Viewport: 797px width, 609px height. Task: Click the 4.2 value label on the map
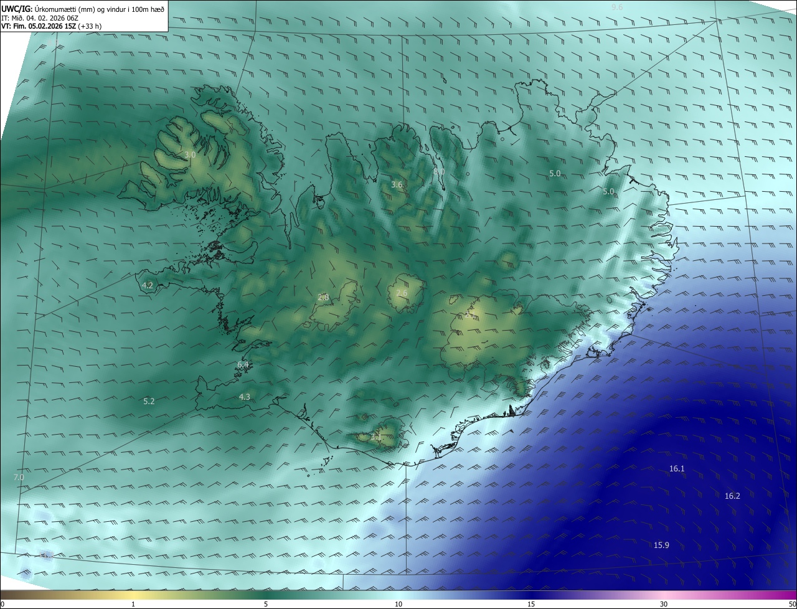[148, 285]
